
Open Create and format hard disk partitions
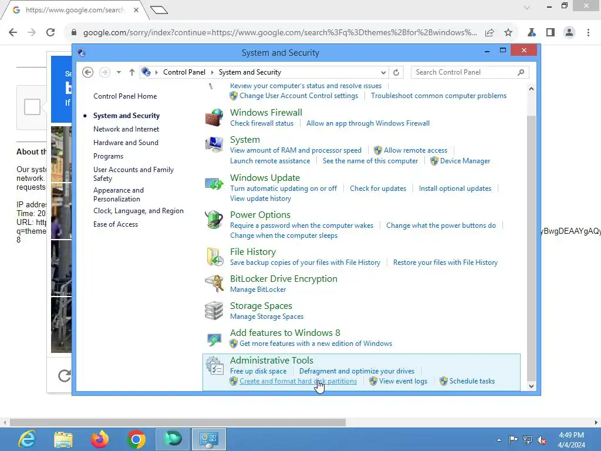click(x=298, y=381)
